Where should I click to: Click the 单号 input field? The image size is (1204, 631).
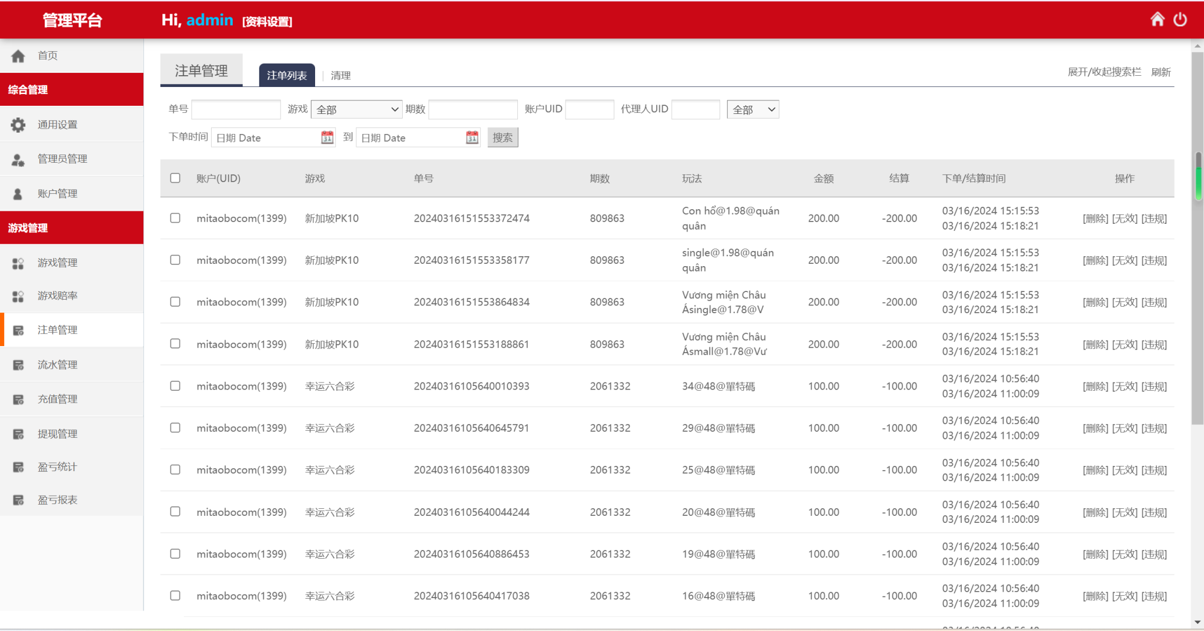coord(236,109)
